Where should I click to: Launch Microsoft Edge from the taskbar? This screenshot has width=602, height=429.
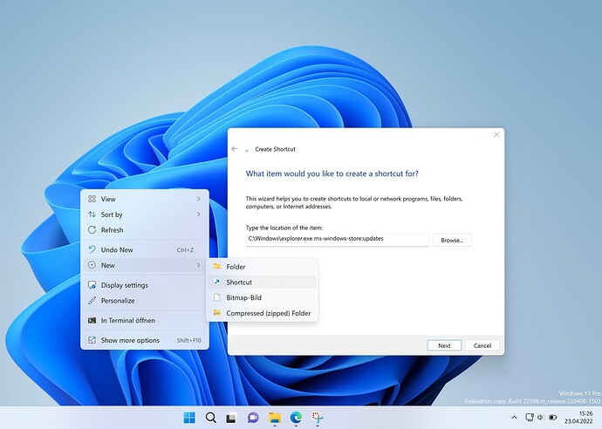point(296,418)
